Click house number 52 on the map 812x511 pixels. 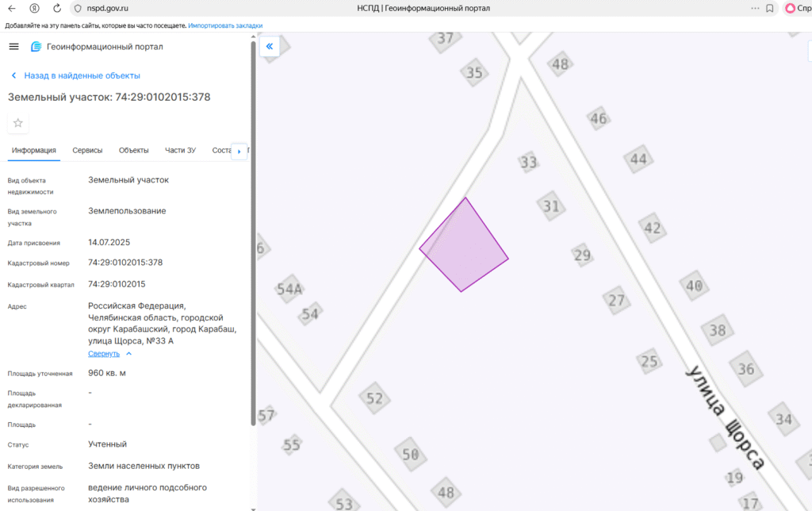(374, 398)
